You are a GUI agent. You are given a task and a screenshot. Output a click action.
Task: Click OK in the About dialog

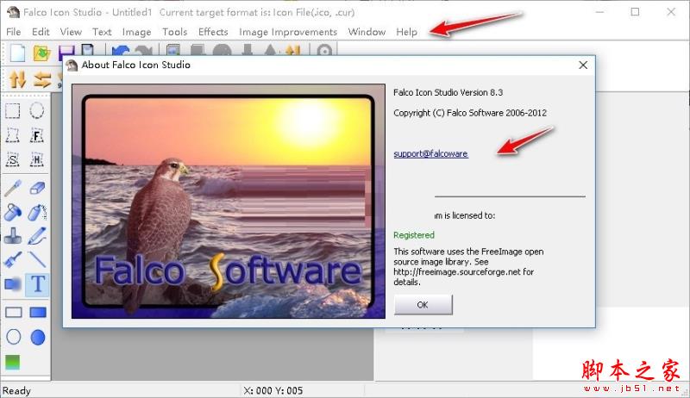(x=423, y=304)
